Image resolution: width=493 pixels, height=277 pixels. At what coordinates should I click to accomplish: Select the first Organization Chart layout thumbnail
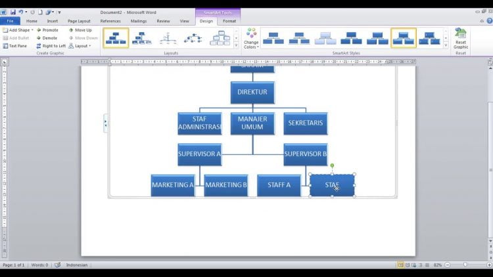116,38
